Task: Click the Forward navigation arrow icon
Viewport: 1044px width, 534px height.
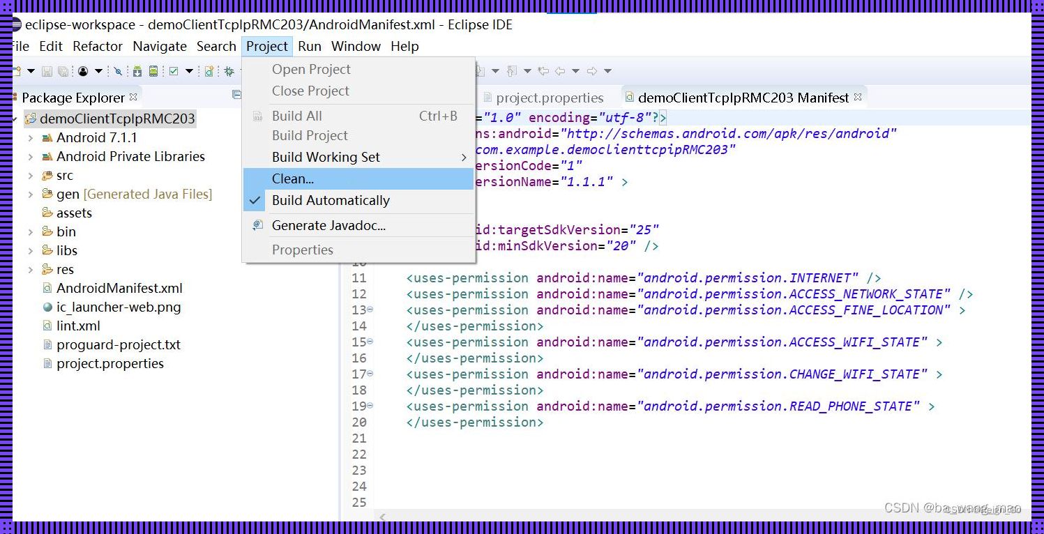Action: click(x=592, y=71)
